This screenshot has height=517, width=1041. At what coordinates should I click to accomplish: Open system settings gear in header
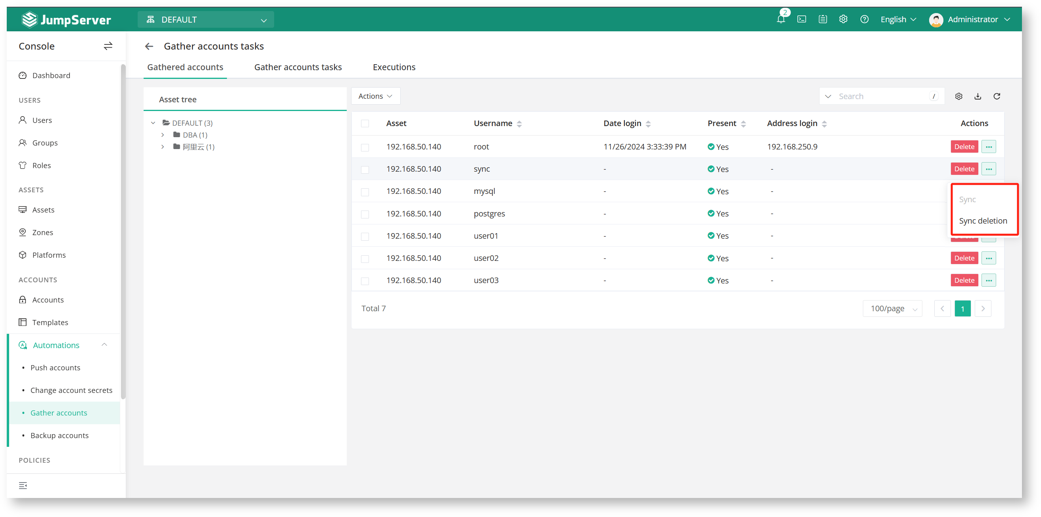[843, 19]
